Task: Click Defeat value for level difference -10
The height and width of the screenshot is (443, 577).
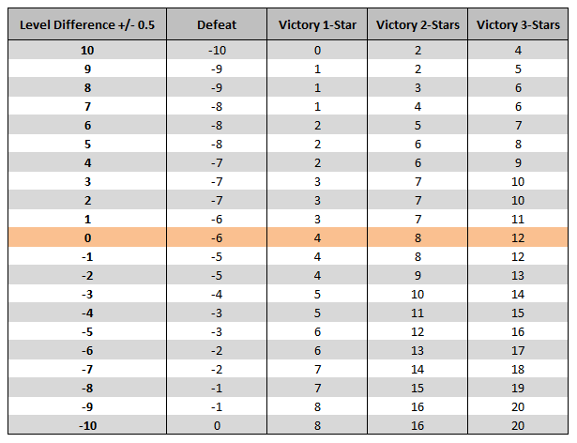Action: tap(218, 425)
